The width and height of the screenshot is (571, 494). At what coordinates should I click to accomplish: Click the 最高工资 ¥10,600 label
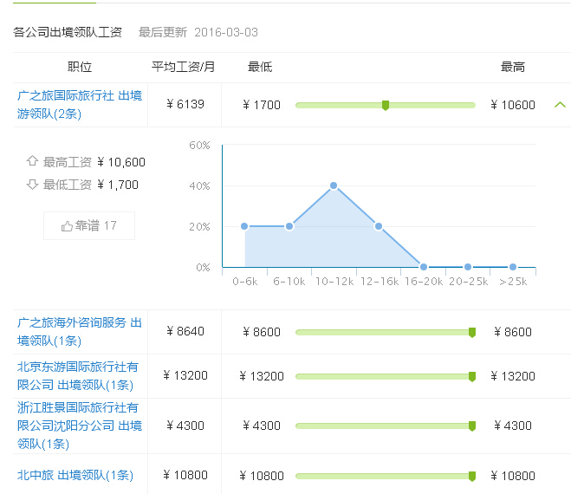click(x=94, y=162)
